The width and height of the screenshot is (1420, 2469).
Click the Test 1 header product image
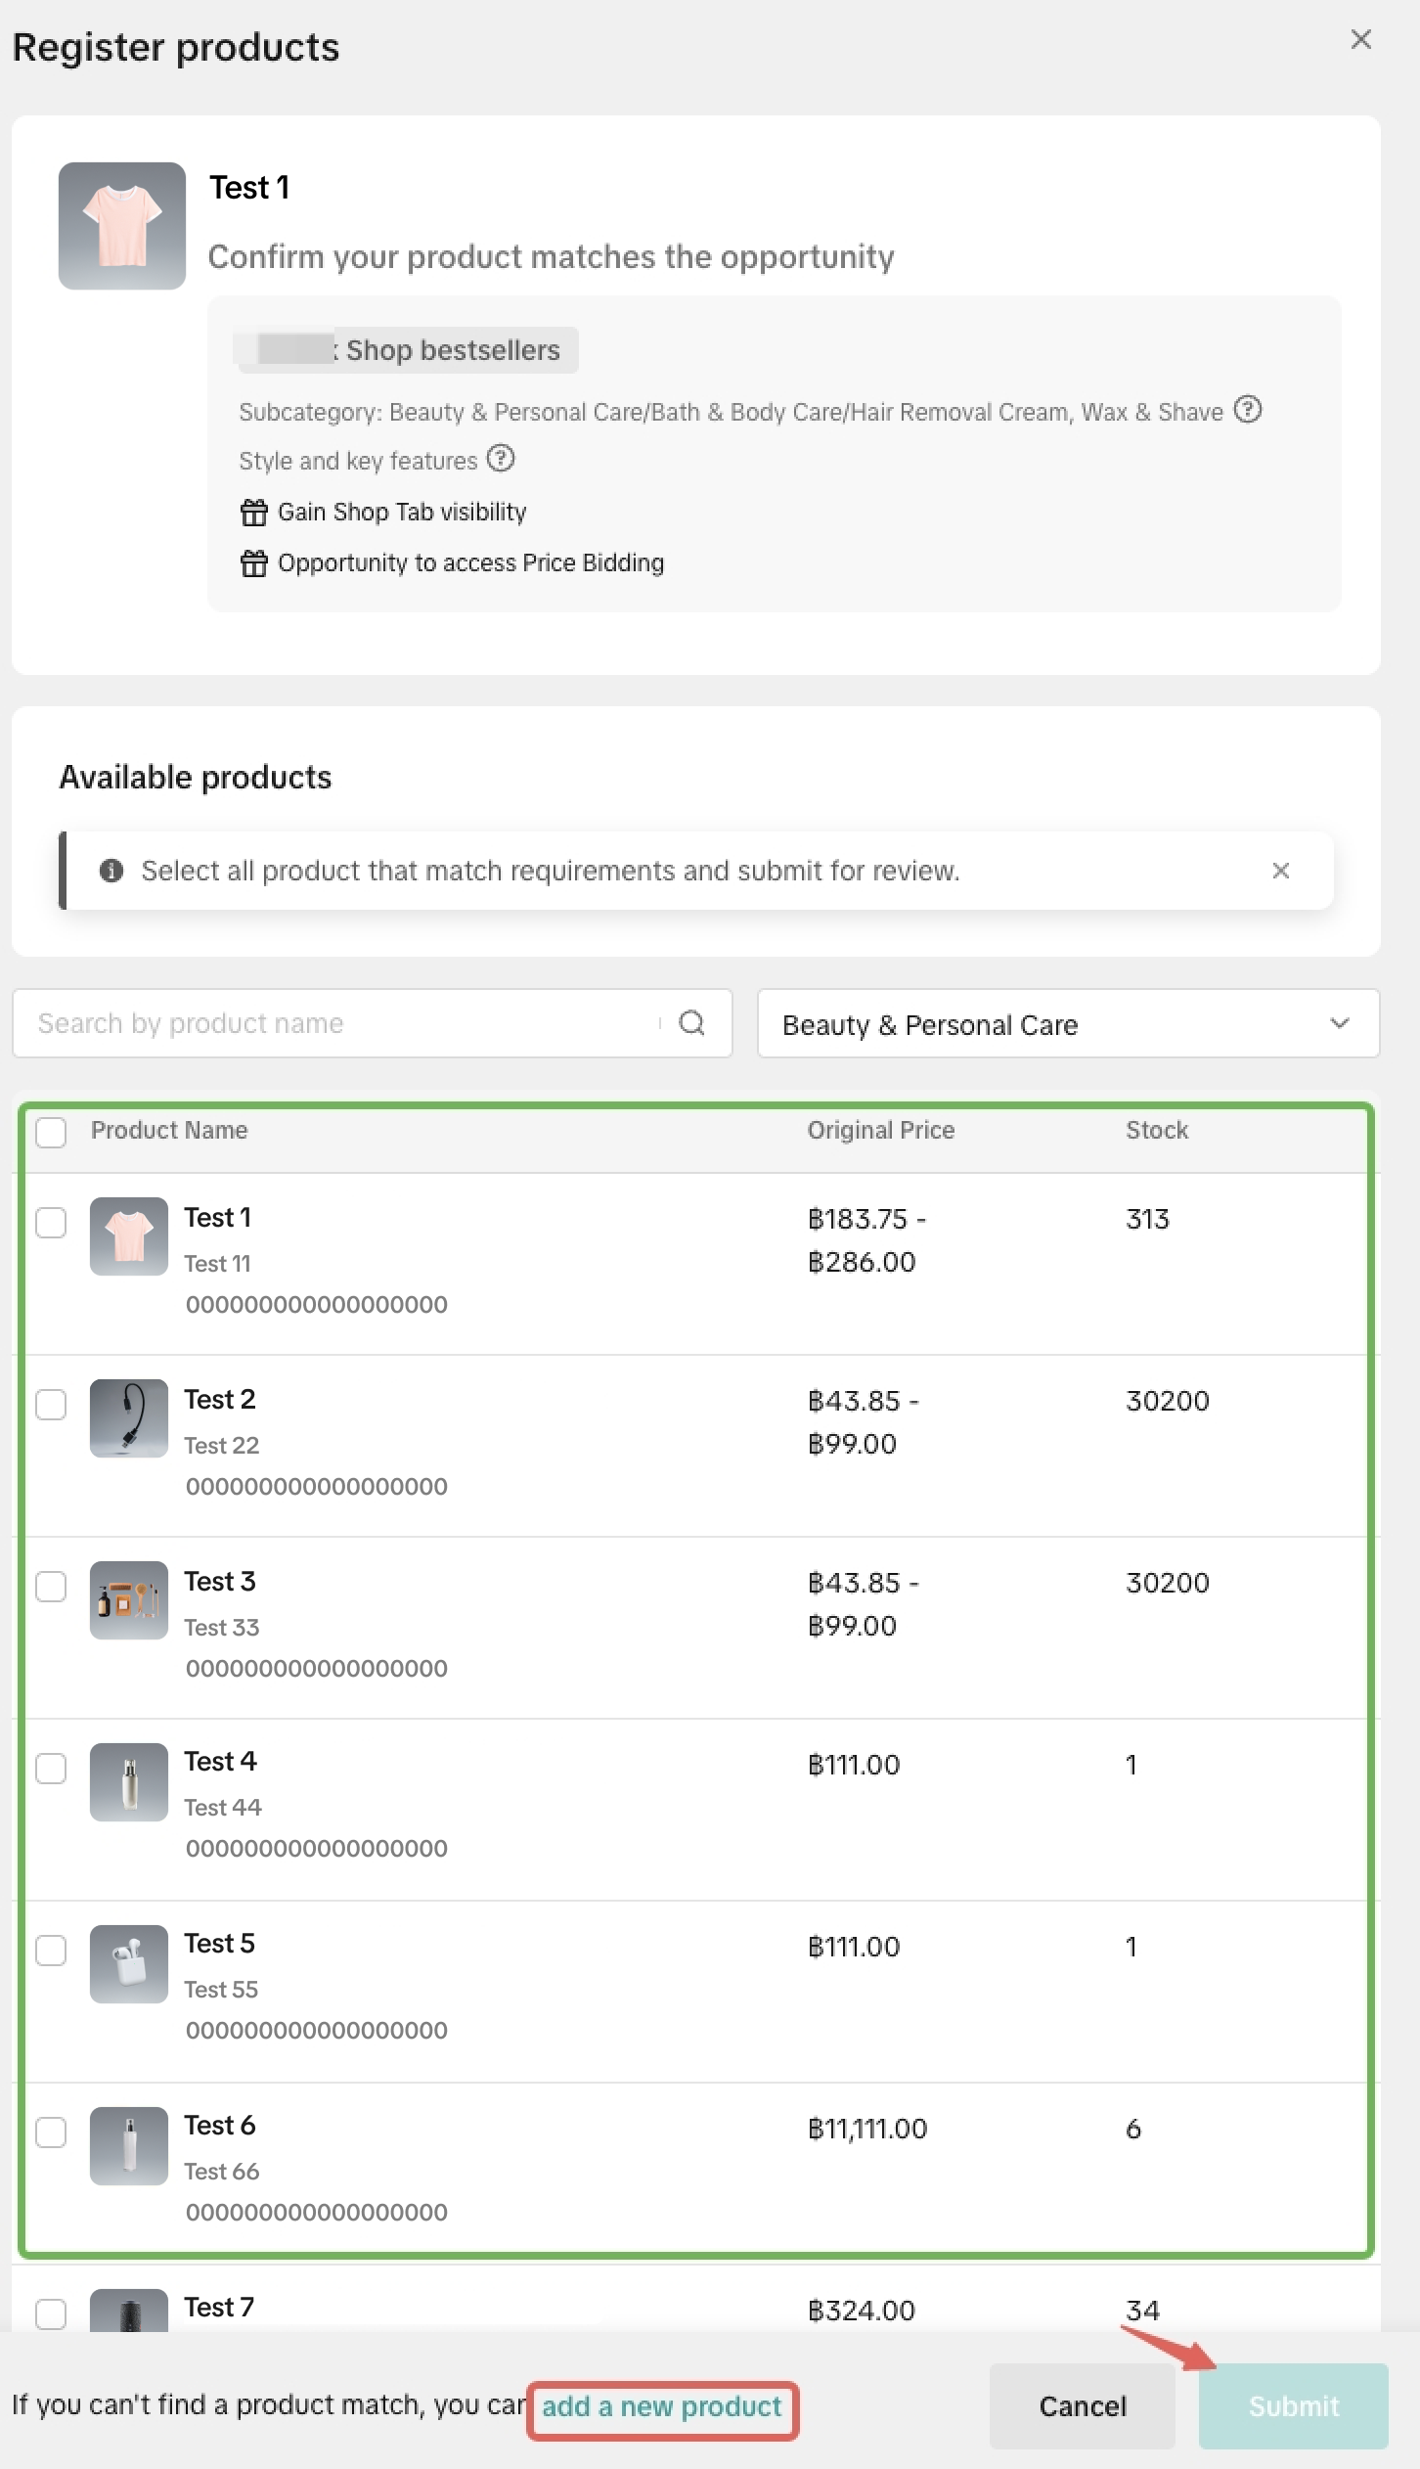click(x=122, y=226)
